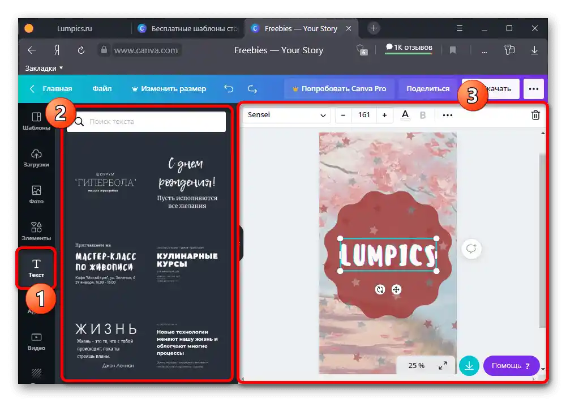Open the Файл menu

102,88
